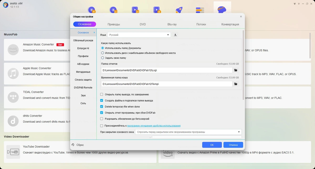Browse for the reports (Папка отчетов) folder

(236, 70)
